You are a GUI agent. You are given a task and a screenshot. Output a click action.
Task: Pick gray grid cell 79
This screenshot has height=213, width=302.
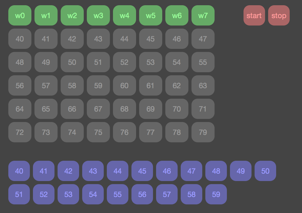pos(203,132)
